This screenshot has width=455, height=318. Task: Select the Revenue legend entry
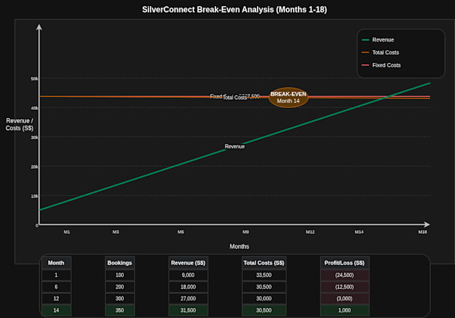(378, 39)
